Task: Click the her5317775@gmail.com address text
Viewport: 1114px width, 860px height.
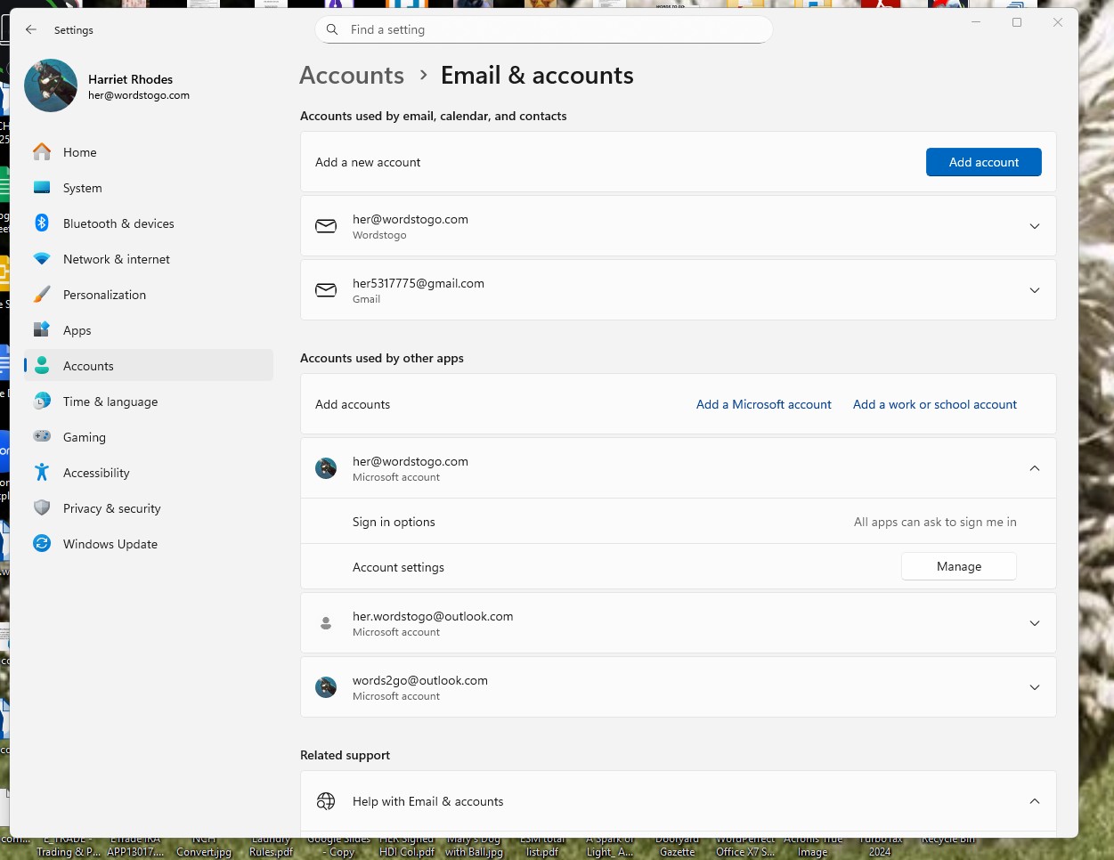Action: [419, 283]
